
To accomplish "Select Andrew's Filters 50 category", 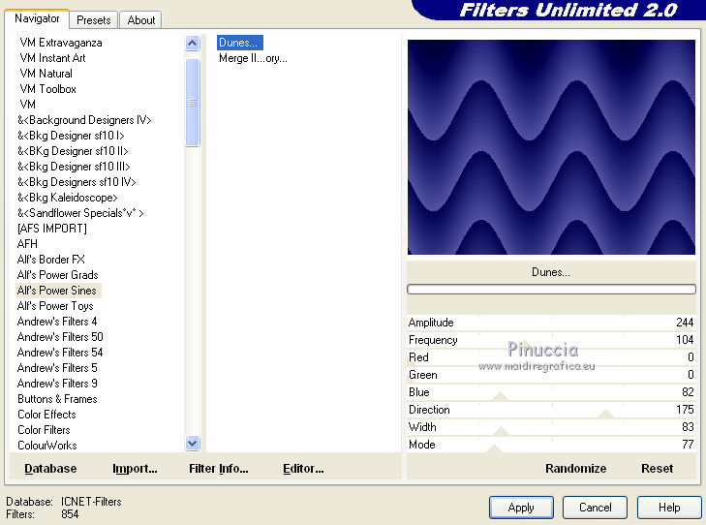I will (x=60, y=337).
